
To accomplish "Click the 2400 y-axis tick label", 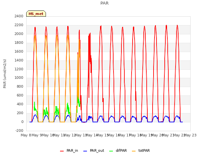I will pyautogui.click(x=19, y=16).
